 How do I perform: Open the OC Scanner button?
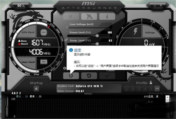pyautogui.click(x=21, y=5)
